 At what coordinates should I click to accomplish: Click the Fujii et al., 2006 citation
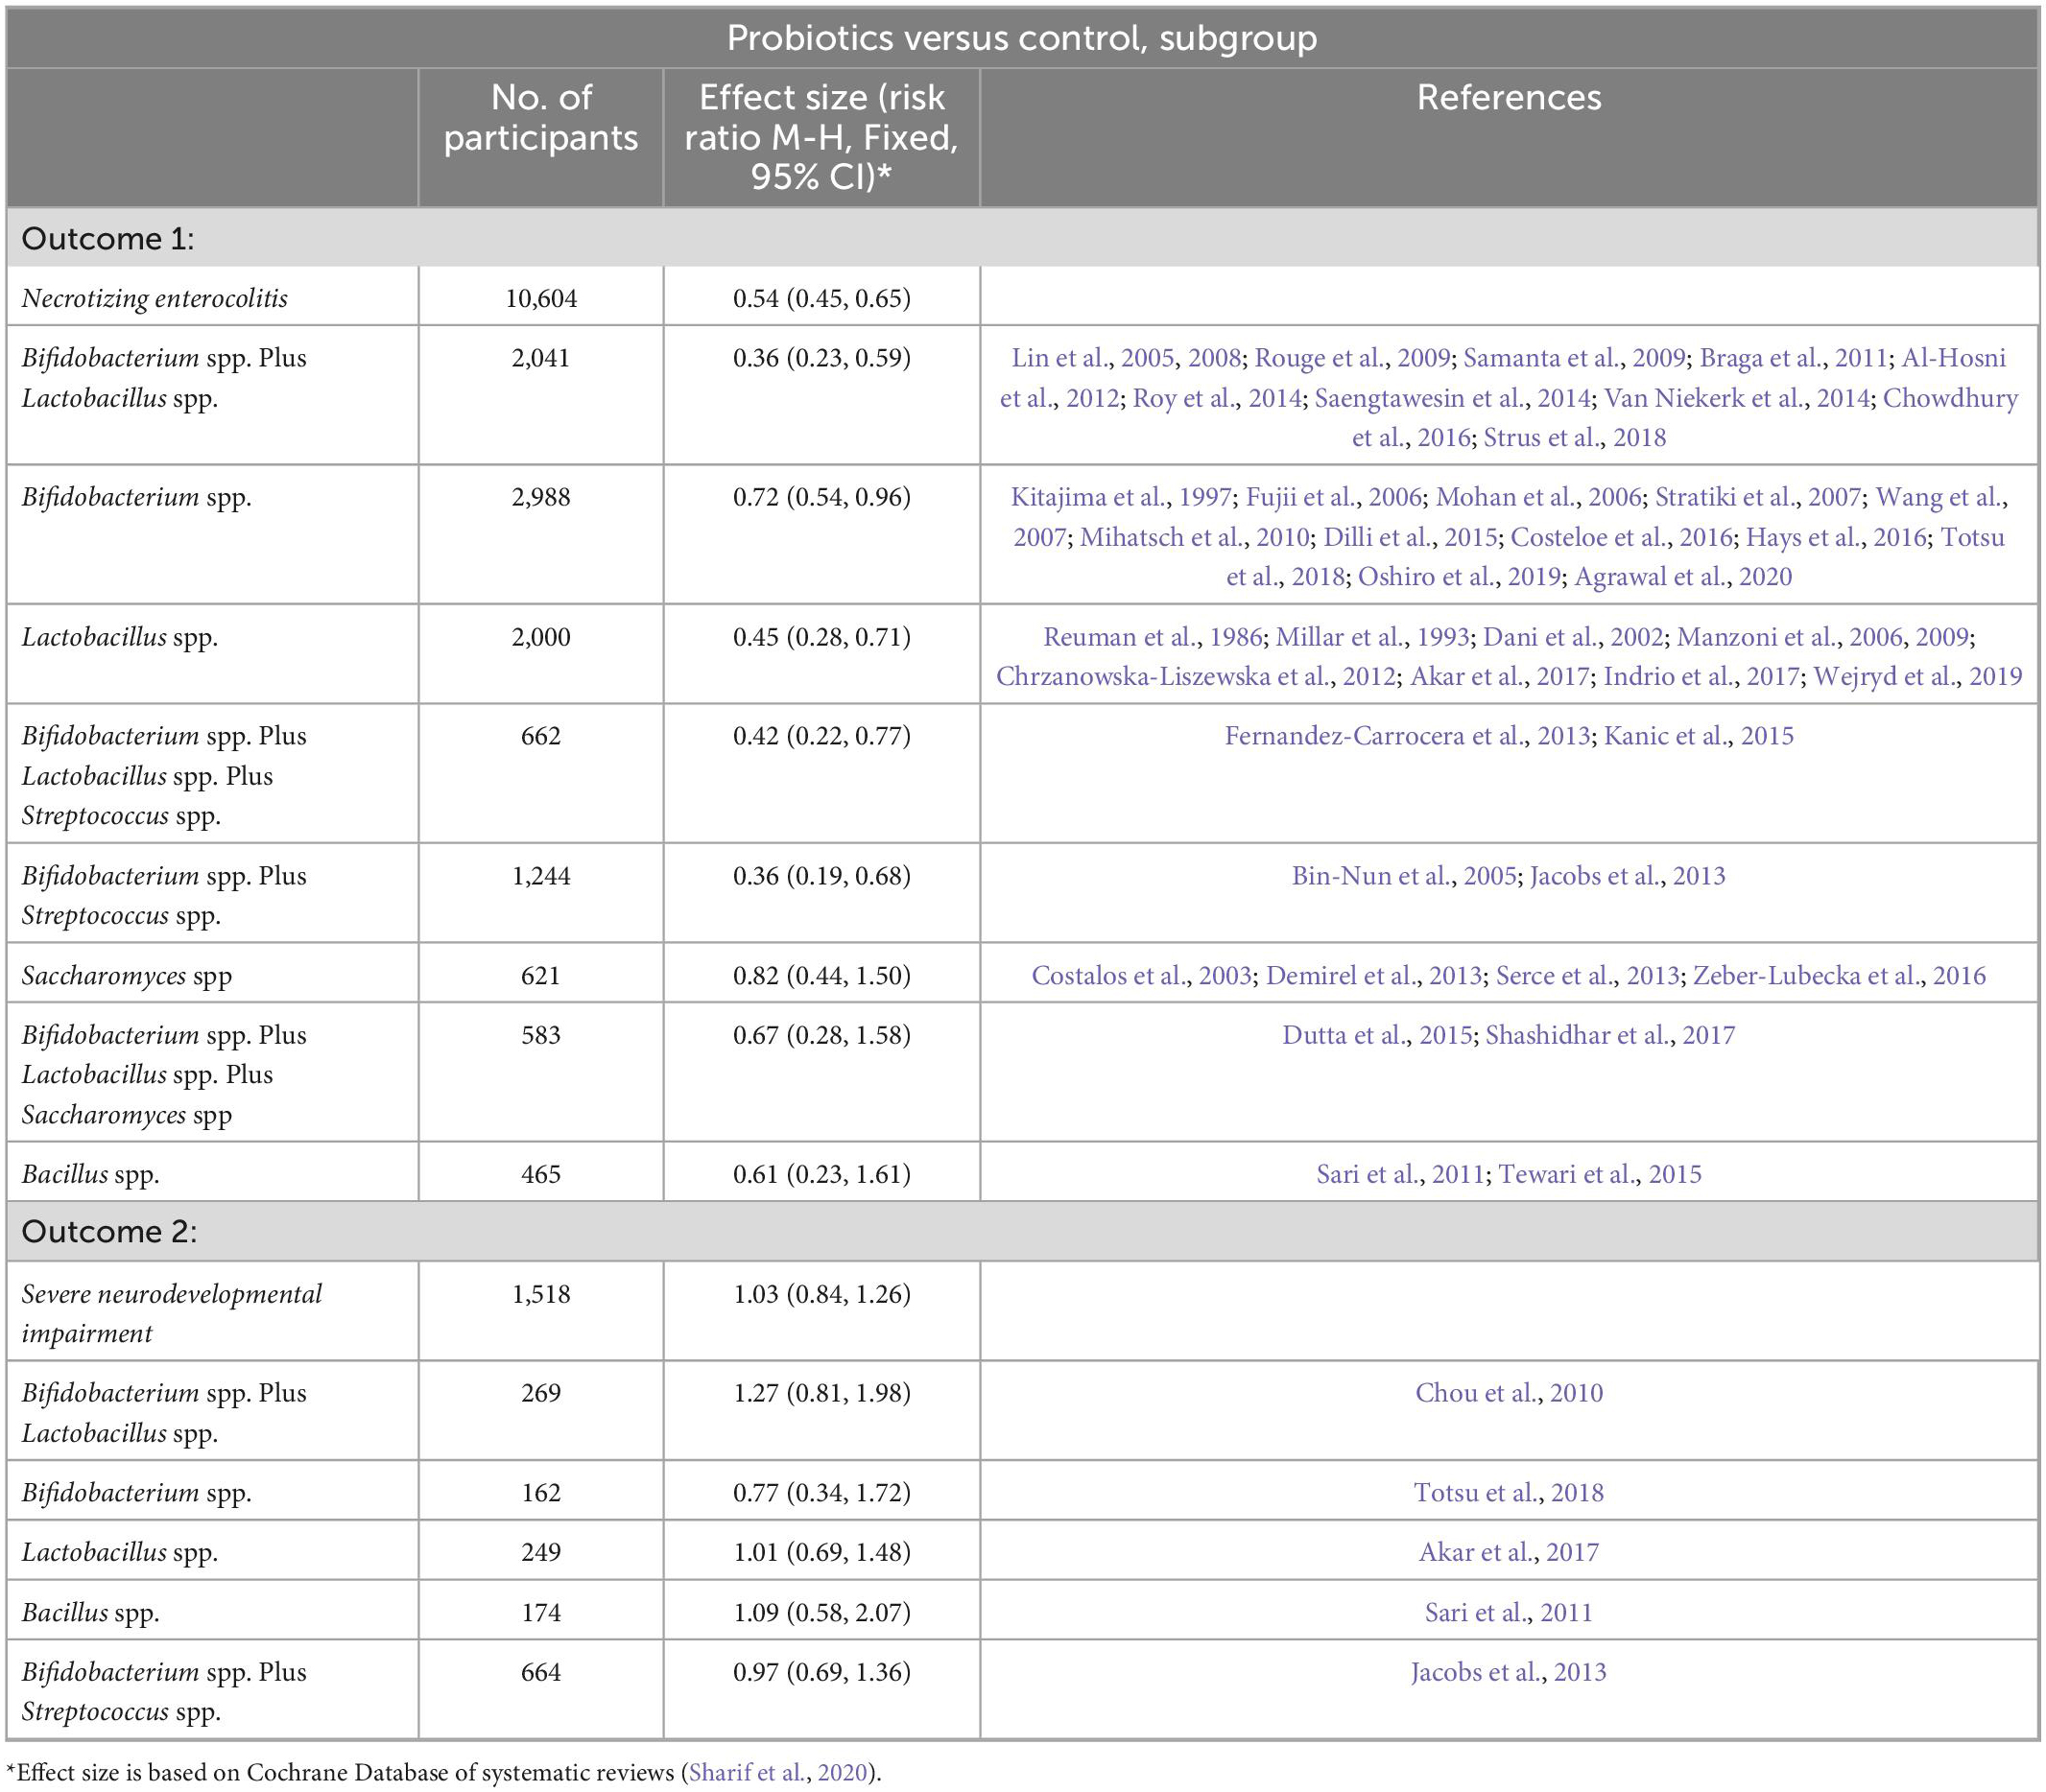click(1335, 497)
